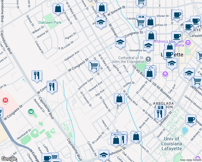
Task: Open the purple museum marker near US 90 Business
Action: [165, 74]
